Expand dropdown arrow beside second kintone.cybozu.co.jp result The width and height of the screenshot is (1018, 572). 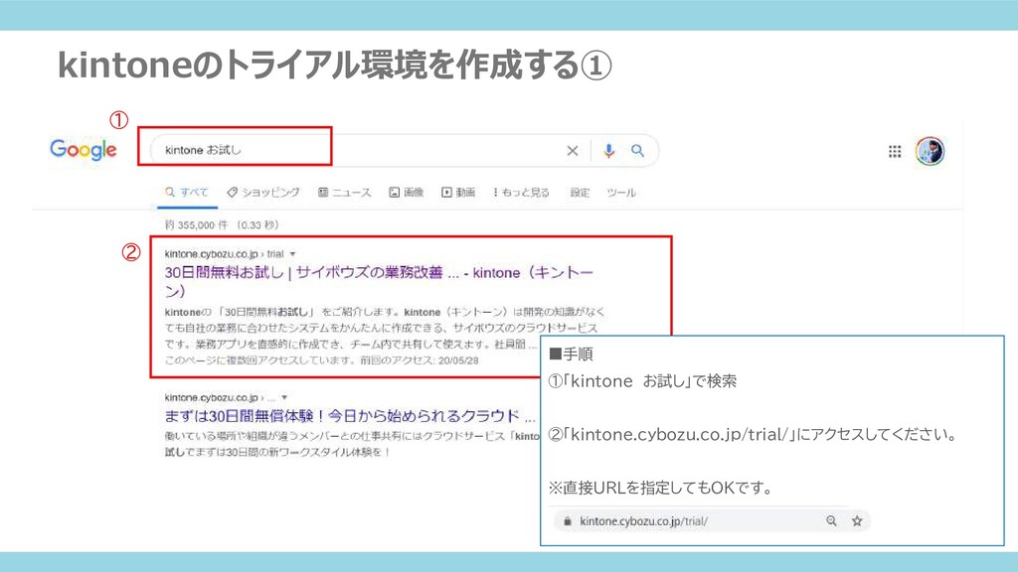click(x=284, y=397)
